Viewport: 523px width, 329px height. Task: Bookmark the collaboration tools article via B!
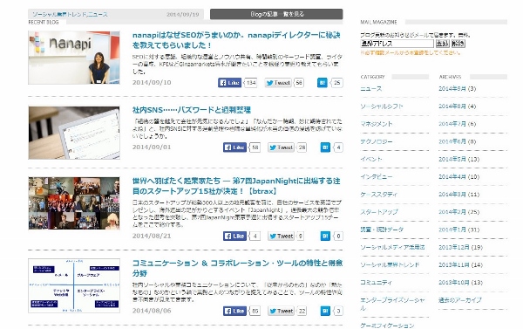point(325,311)
